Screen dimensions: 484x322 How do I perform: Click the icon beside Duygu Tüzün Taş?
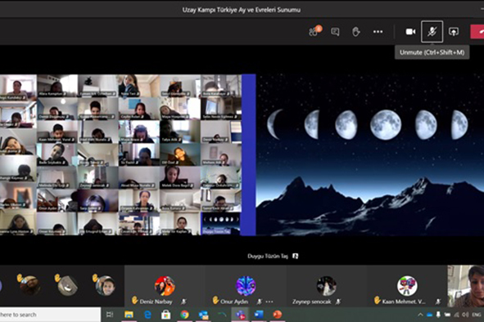coord(296,256)
